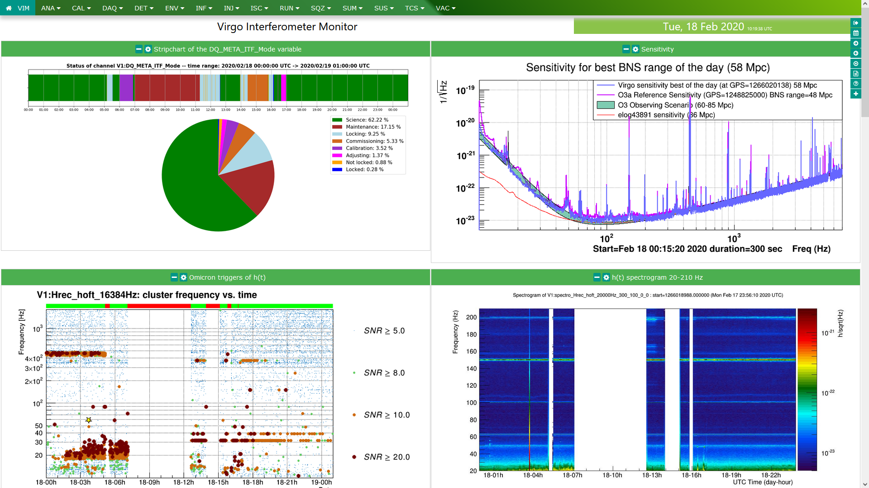Click the plus icon in side toolbar
869x488 pixels.
click(x=855, y=94)
